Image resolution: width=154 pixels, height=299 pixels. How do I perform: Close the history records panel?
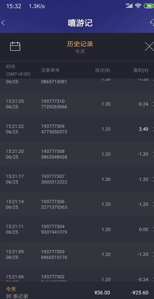149,46
